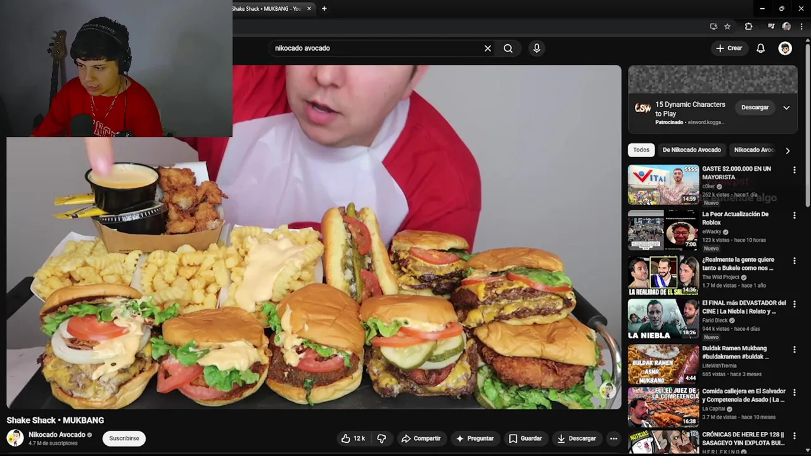Click the magnifying glass search icon

508,48
